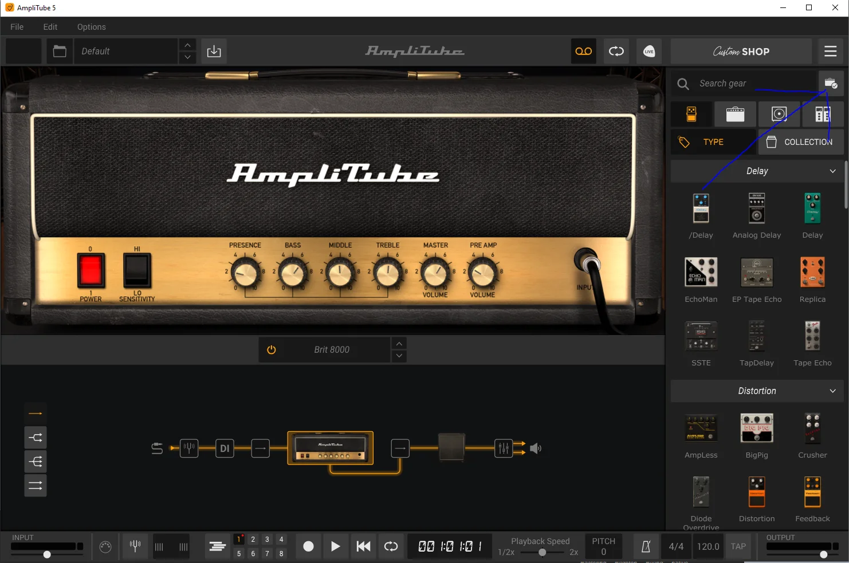
Task: Click the play button
Action: click(x=336, y=546)
